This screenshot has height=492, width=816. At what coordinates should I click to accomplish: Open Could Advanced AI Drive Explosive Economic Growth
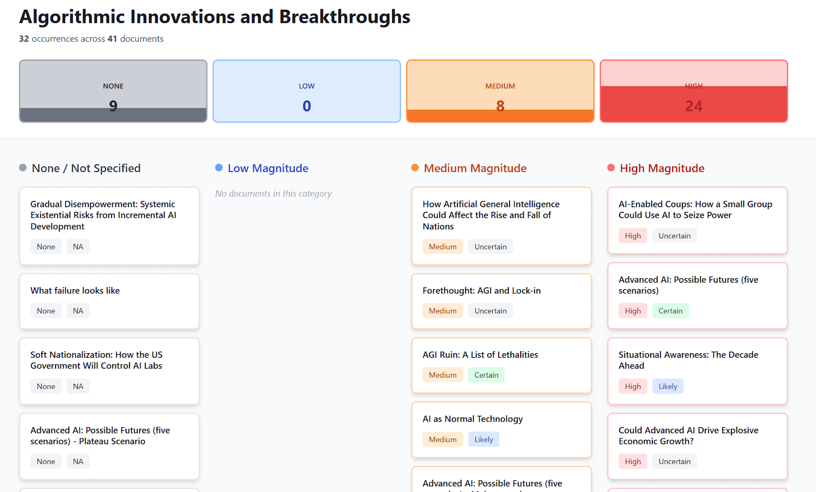click(x=698, y=446)
